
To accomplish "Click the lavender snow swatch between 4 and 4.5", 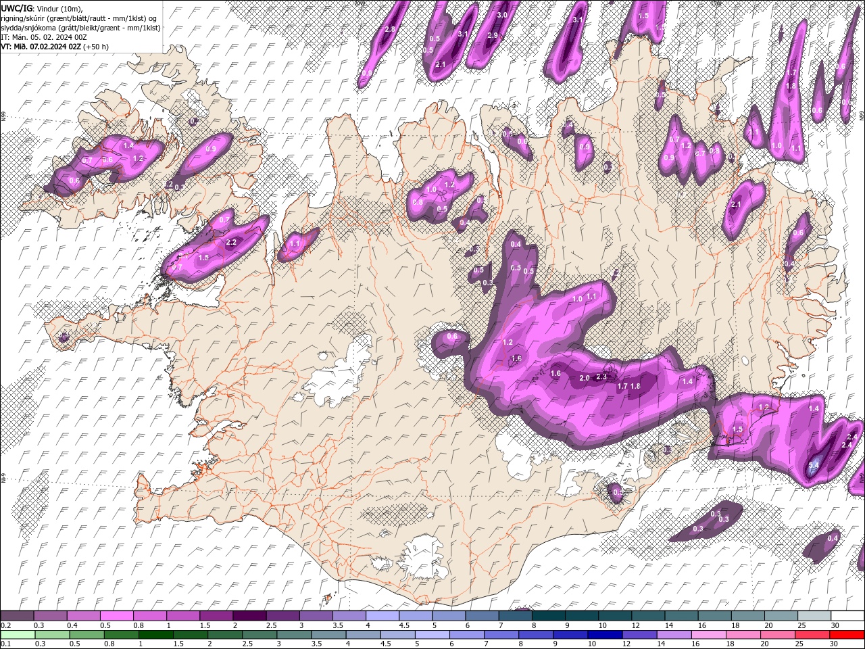I will click(382, 616).
